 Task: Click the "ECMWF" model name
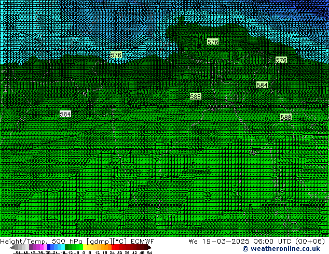tap(143, 242)
